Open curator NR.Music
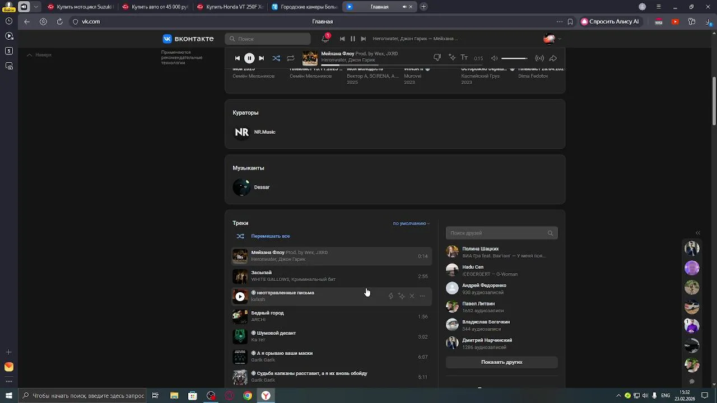 click(254, 132)
